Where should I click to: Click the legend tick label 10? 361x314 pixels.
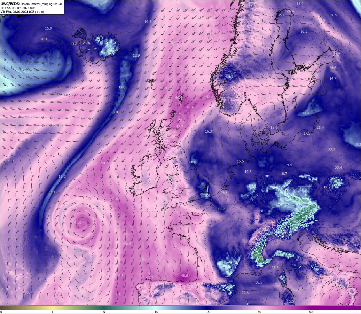tap(156, 312)
